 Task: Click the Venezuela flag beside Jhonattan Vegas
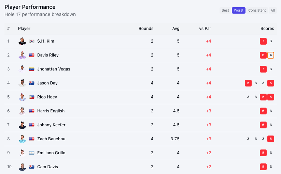click(32, 69)
